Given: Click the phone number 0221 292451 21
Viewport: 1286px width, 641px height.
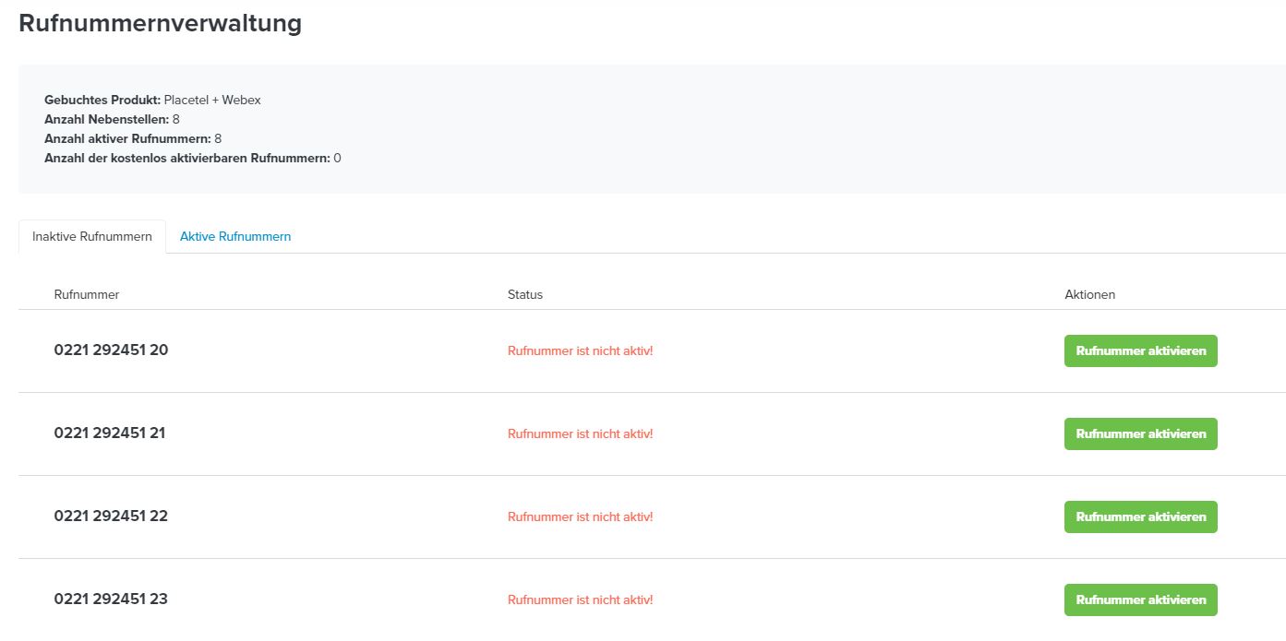Looking at the screenshot, I should (110, 433).
